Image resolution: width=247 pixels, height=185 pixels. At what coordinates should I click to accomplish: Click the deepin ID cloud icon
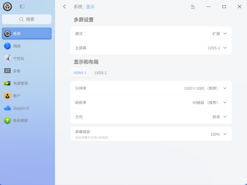(7, 108)
